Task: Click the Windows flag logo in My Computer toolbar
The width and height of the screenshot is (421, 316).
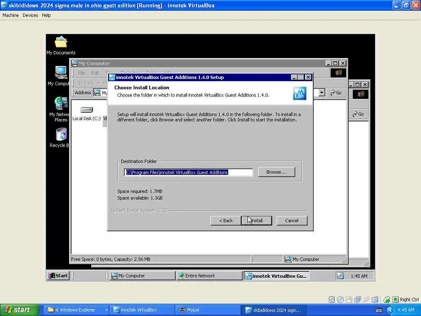Action: [x=338, y=72]
